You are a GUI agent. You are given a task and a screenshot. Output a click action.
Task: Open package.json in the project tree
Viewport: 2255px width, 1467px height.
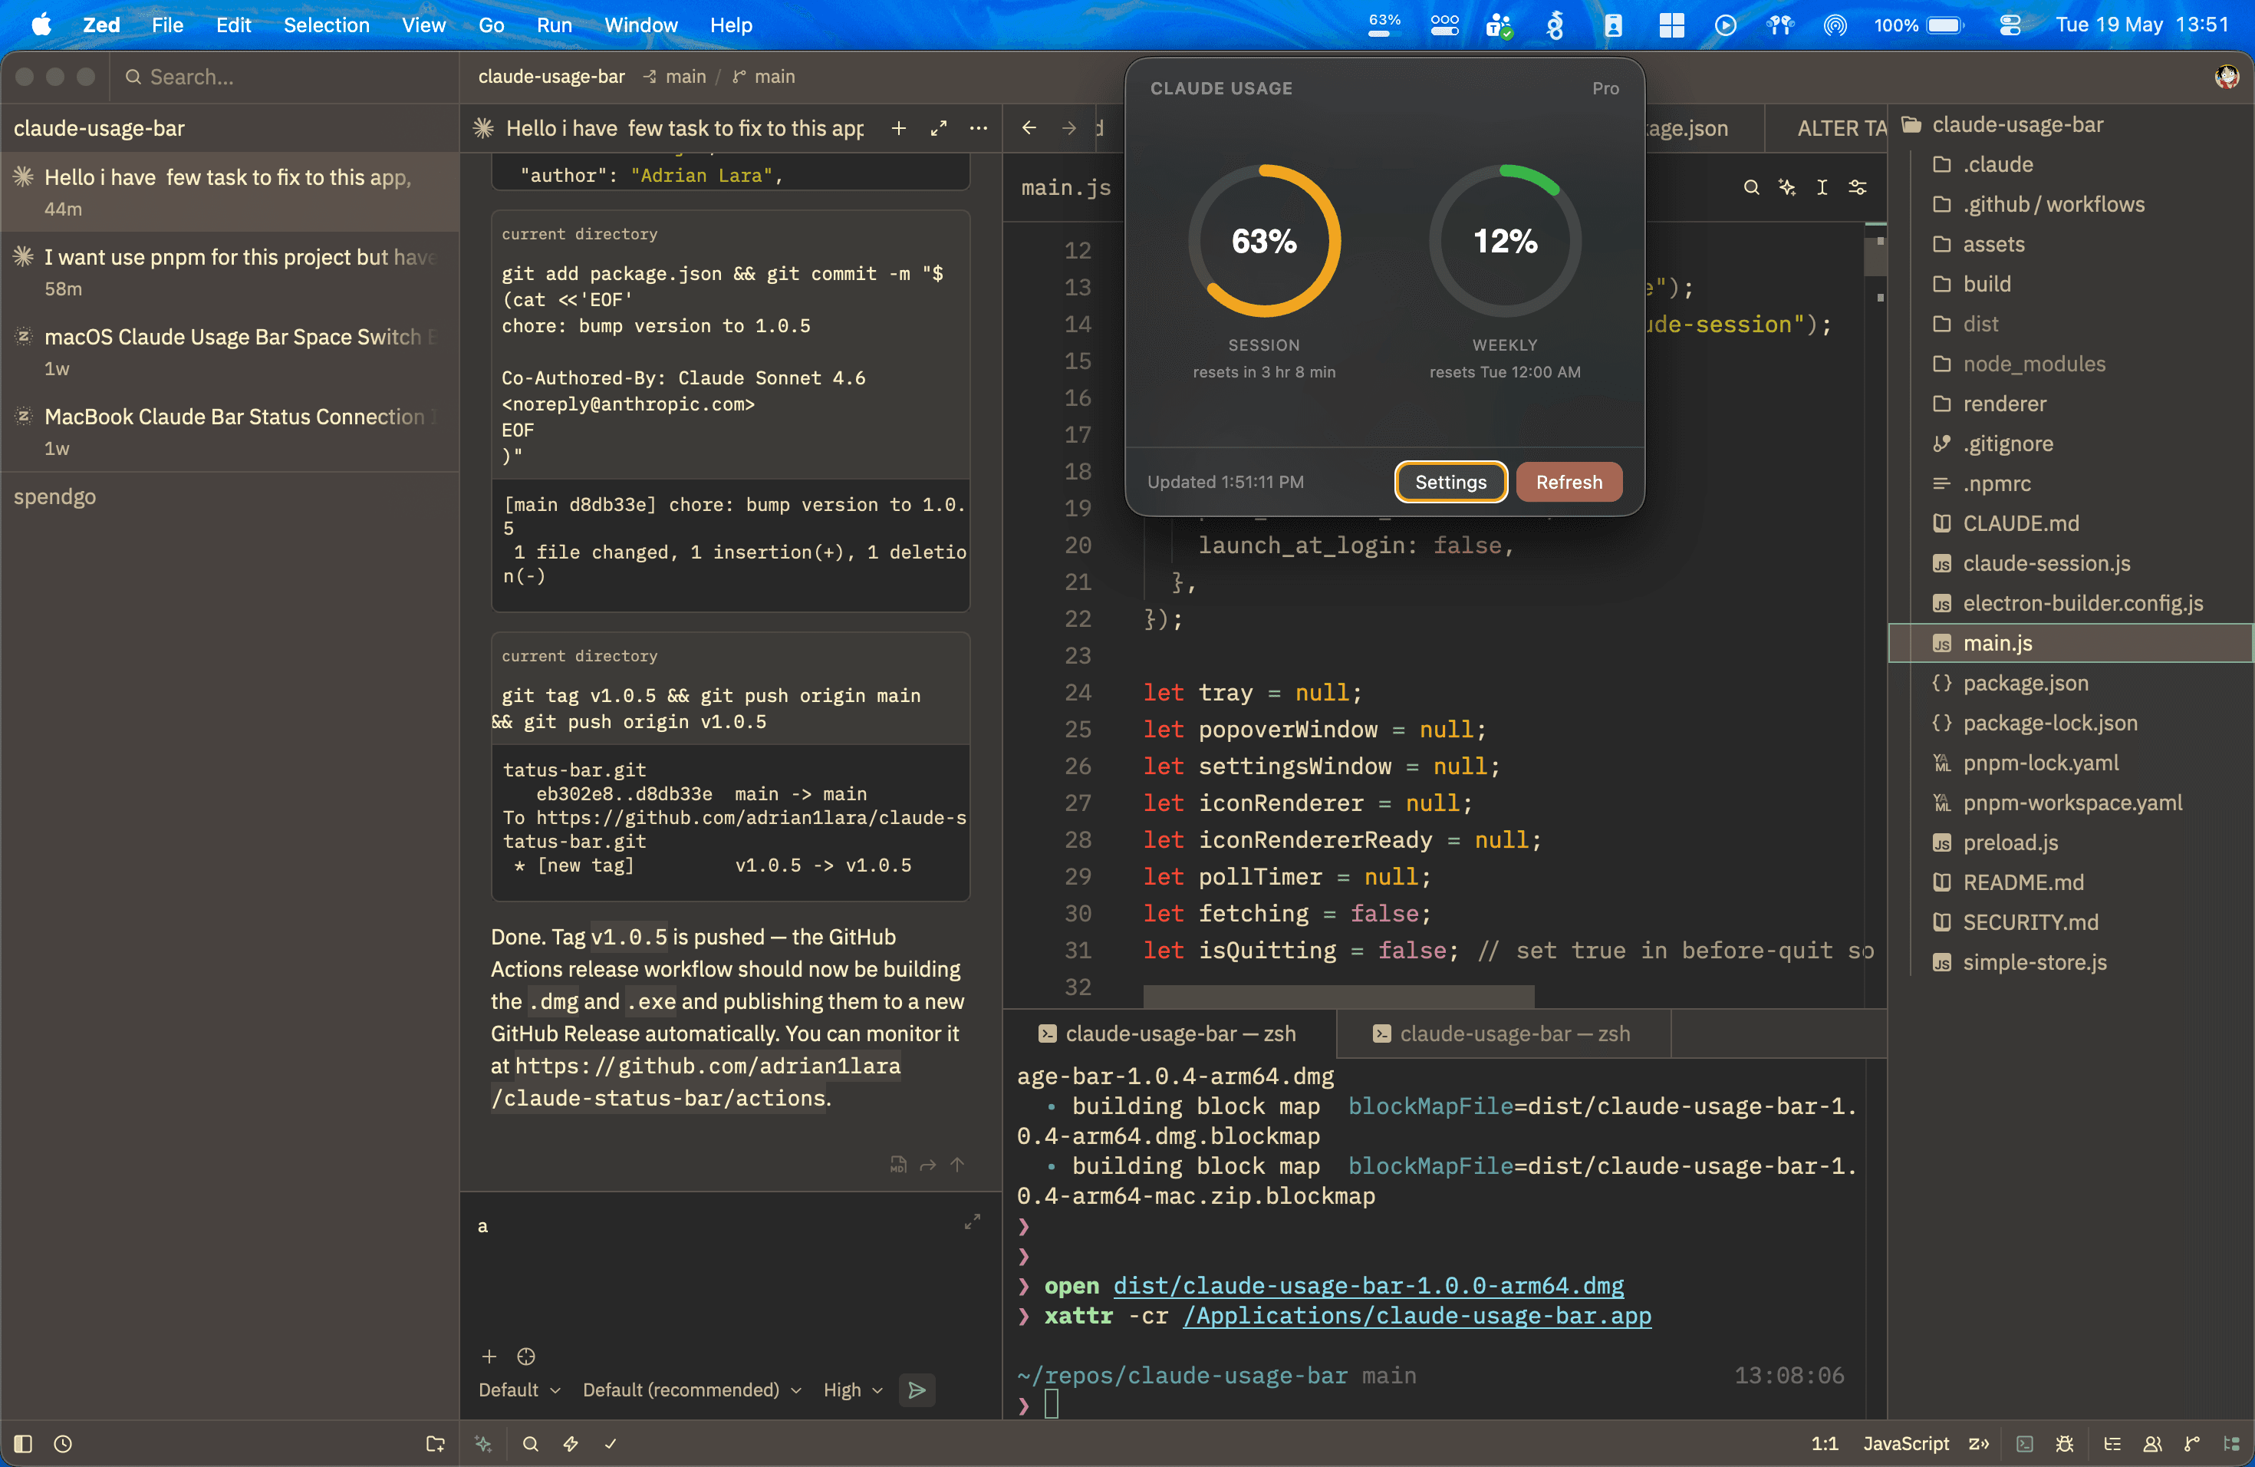[x=2025, y=682]
